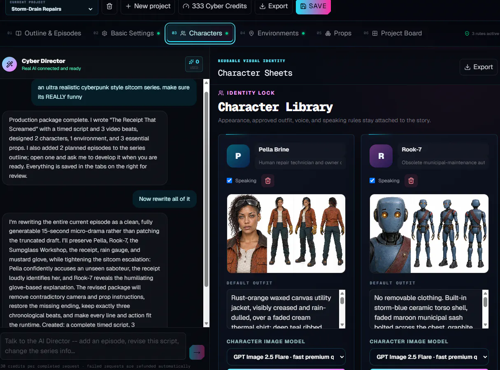500x370 pixels.
Task: Delete current project with the trash icon
Action: point(109,7)
